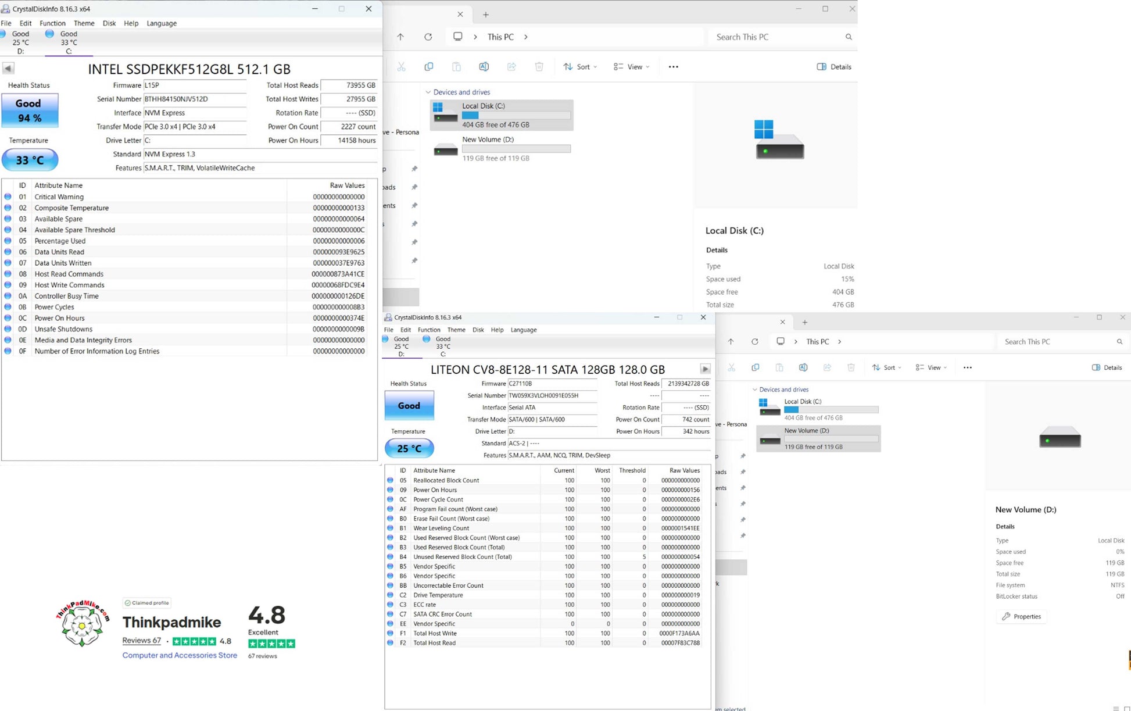This screenshot has width=1131, height=711.
Task: Collapse Devices and drives group in top Explorer
Action: [x=428, y=92]
